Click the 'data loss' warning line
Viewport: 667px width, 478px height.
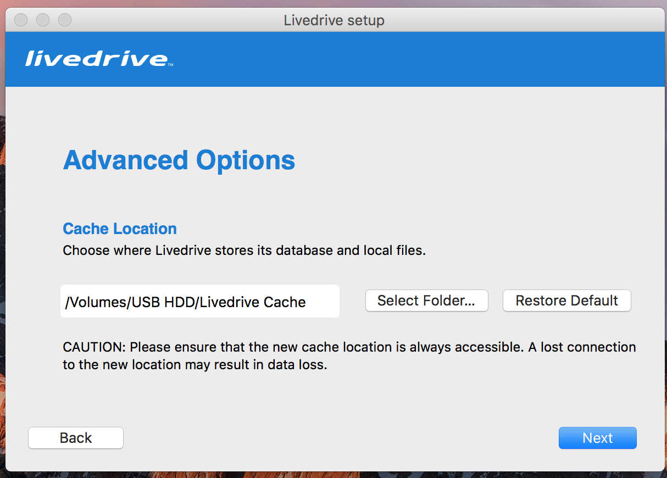point(195,364)
